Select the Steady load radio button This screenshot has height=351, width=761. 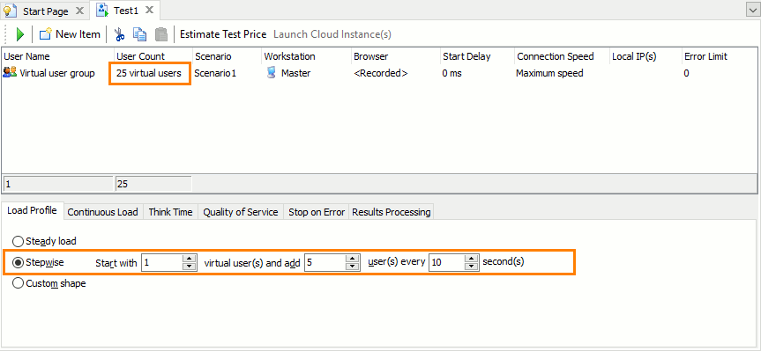18,241
